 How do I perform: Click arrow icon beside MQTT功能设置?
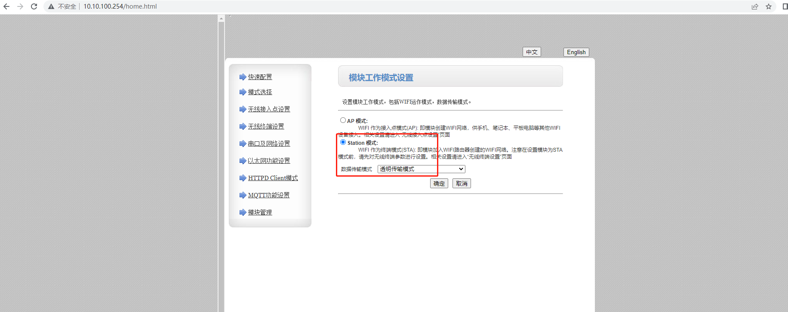pyautogui.click(x=243, y=195)
